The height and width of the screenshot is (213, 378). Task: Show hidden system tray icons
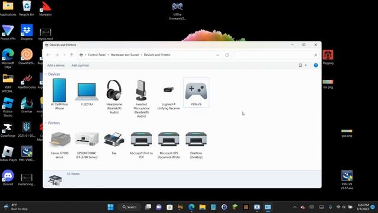point(295,207)
